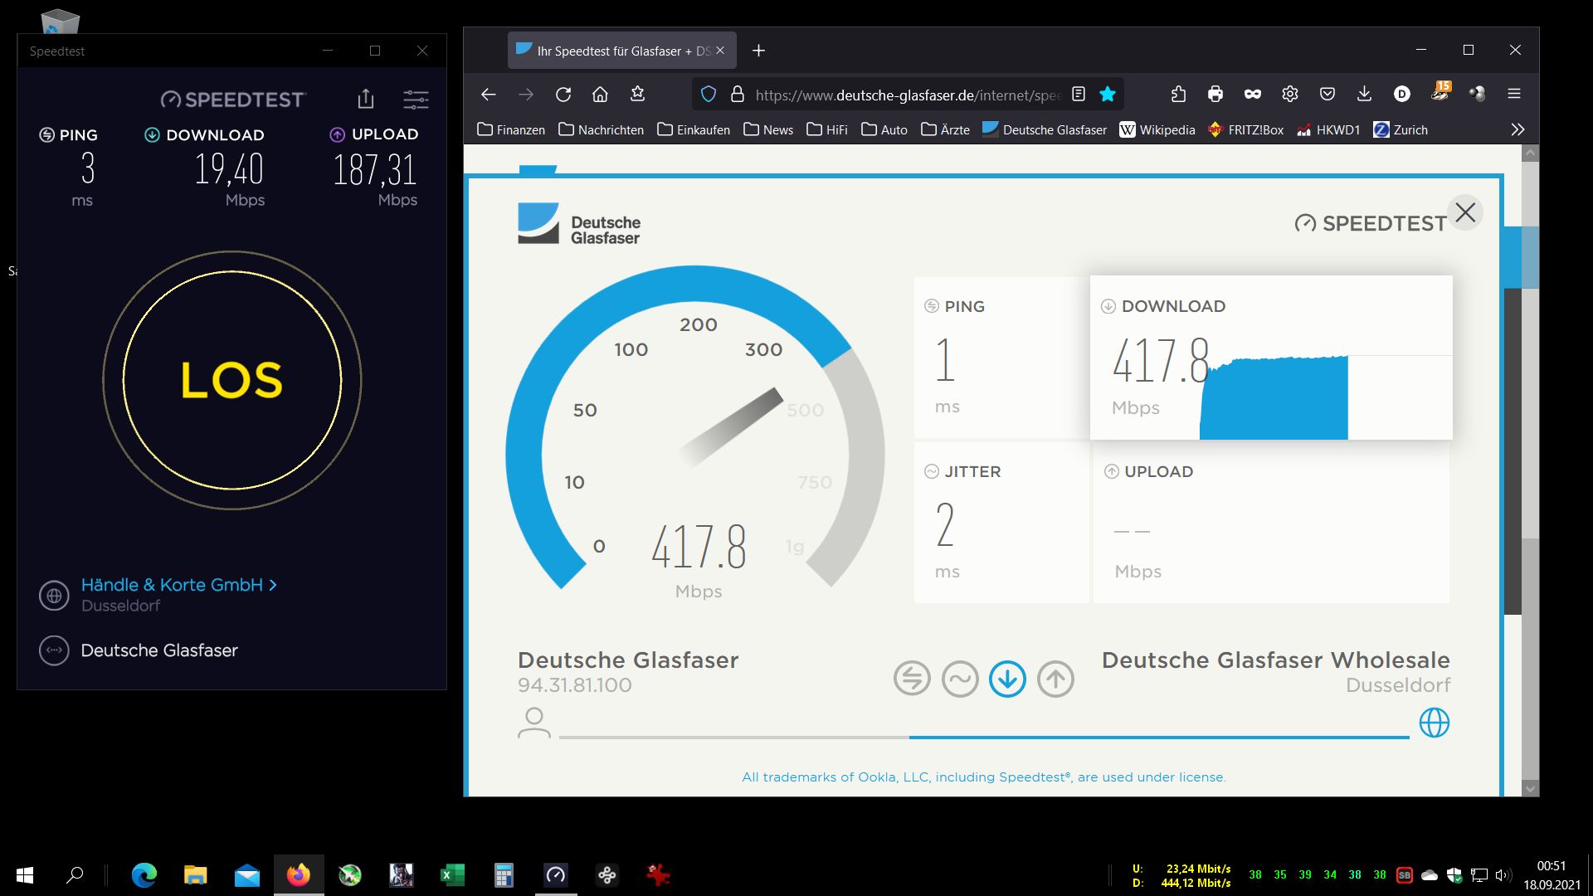1593x896 pixels.
Task: Open the clock showing 00:51
Action: (x=1552, y=875)
